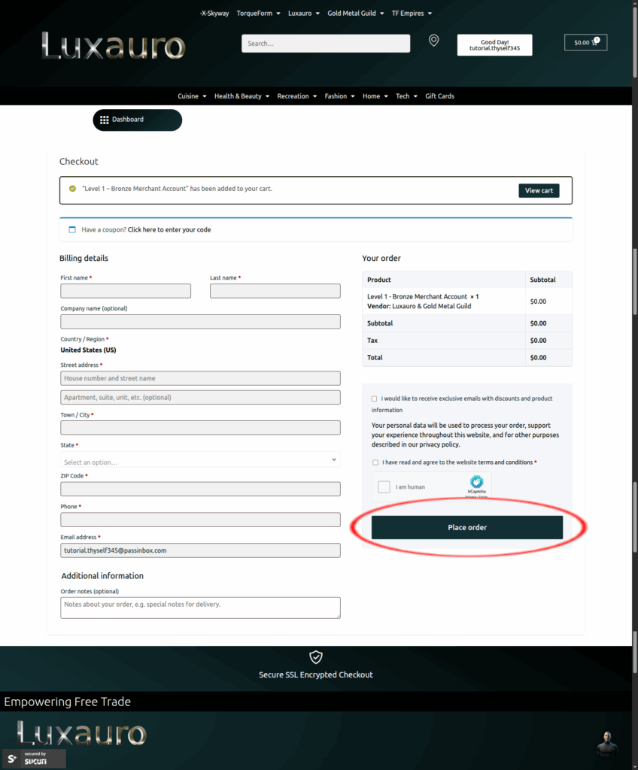
Task: Click the Company name input field
Action: 200,322
